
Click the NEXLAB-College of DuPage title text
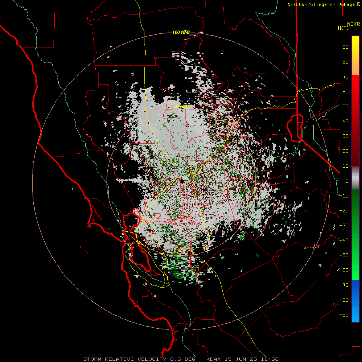pos(323,4)
